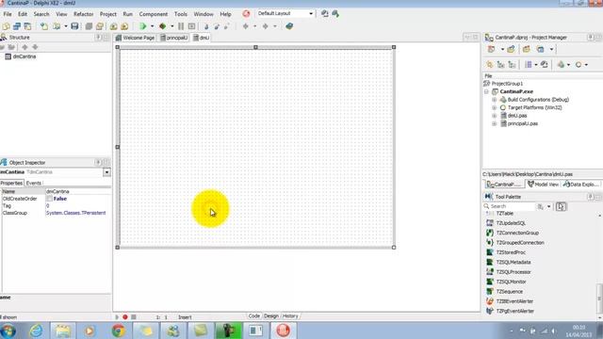The height and width of the screenshot is (339, 603).
Task: Select the TZConnectionGroup component
Action: pos(517,233)
